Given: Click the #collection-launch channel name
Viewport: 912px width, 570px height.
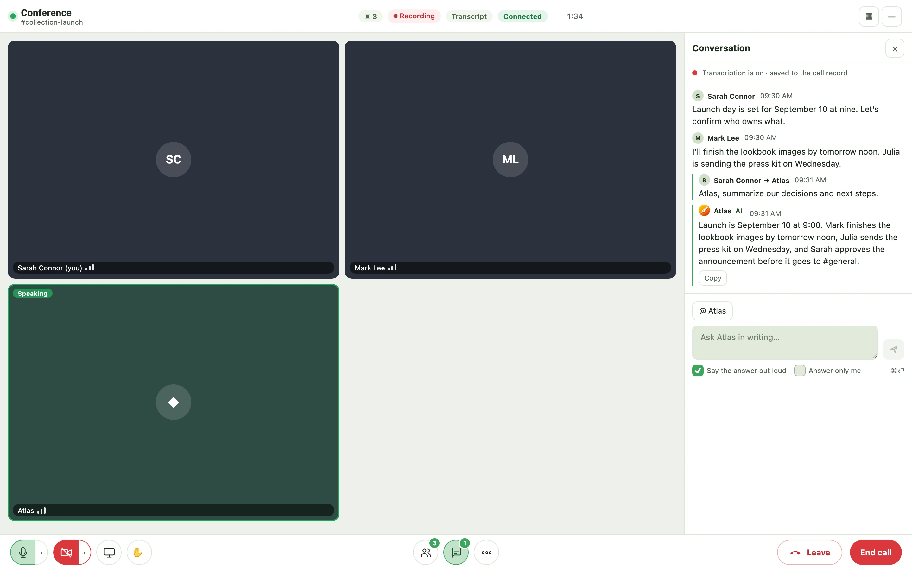Looking at the screenshot, I should click(52, 22).
